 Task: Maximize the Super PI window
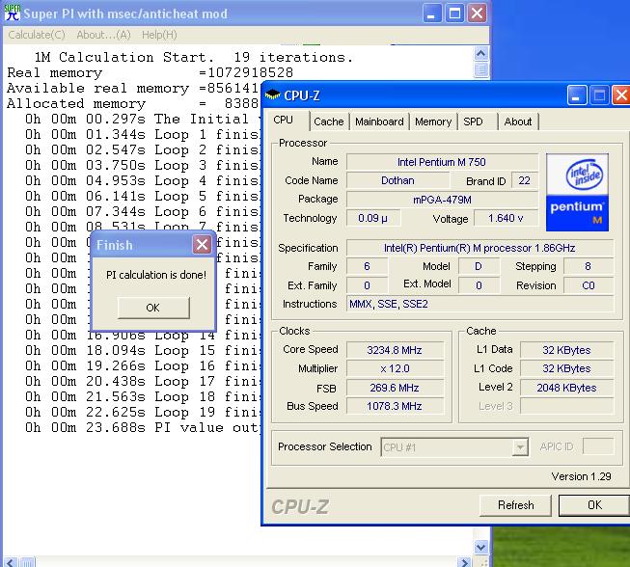[454, 14]
